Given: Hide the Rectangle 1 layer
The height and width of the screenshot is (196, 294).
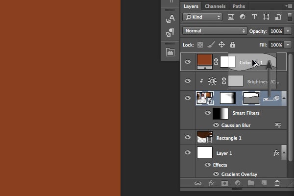Looking at the screenshot, I should pyautogui.click(x=188, y=137).
